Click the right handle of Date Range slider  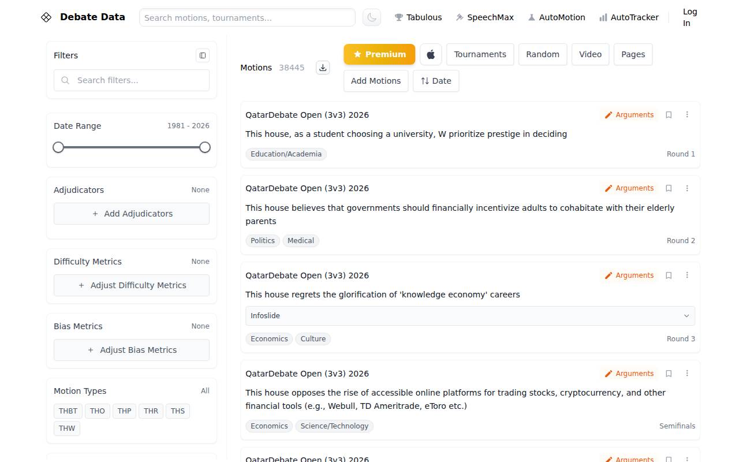click(205, 147)
